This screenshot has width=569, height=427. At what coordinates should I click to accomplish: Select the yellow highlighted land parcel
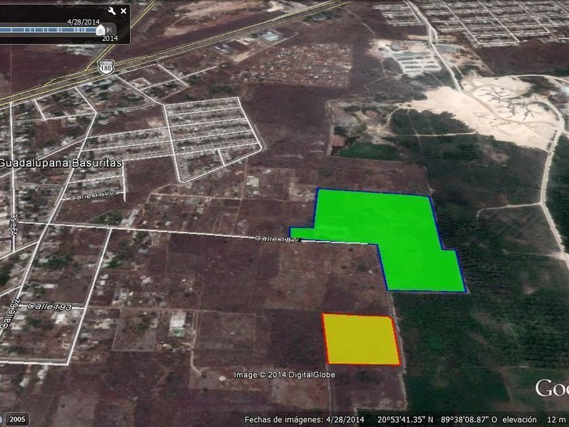click(360, 339)
